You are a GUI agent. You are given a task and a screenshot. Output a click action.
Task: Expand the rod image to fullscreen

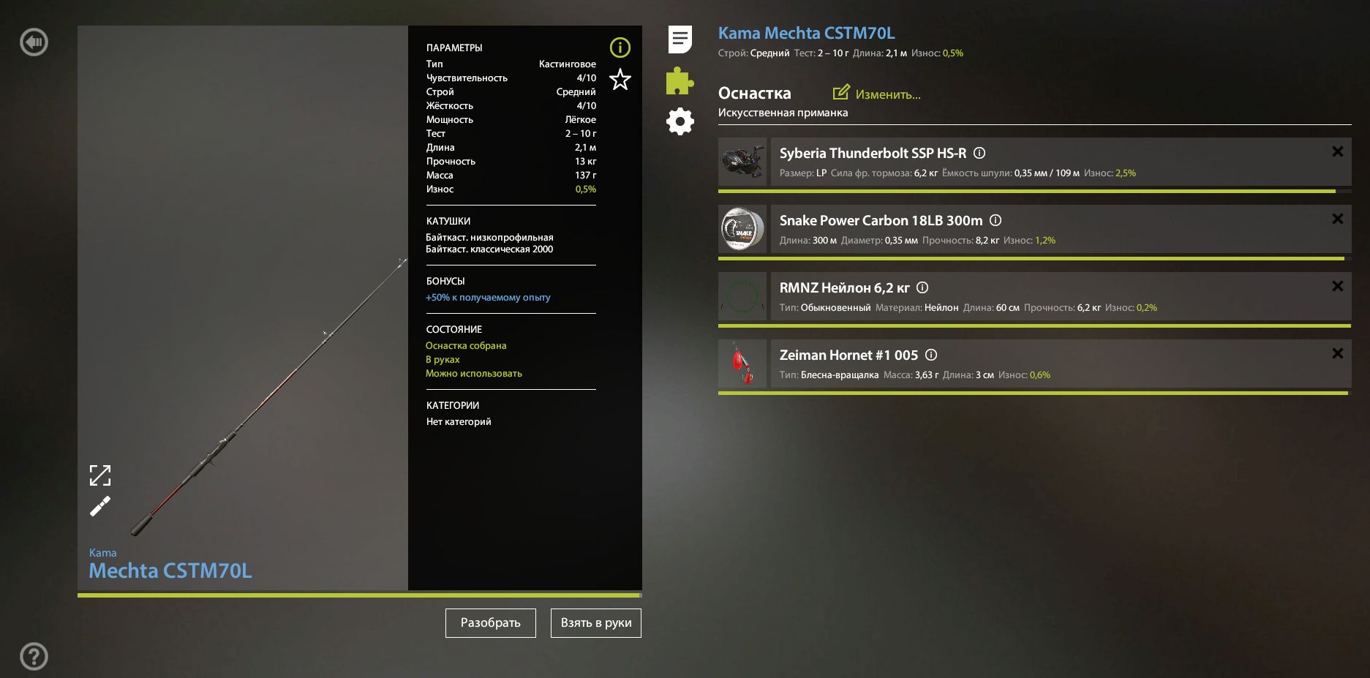pos(100,475)
